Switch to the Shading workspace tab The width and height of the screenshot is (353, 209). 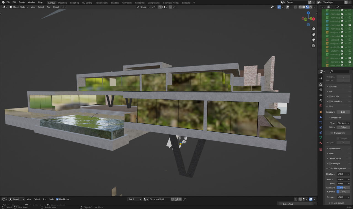coord(115,3)
